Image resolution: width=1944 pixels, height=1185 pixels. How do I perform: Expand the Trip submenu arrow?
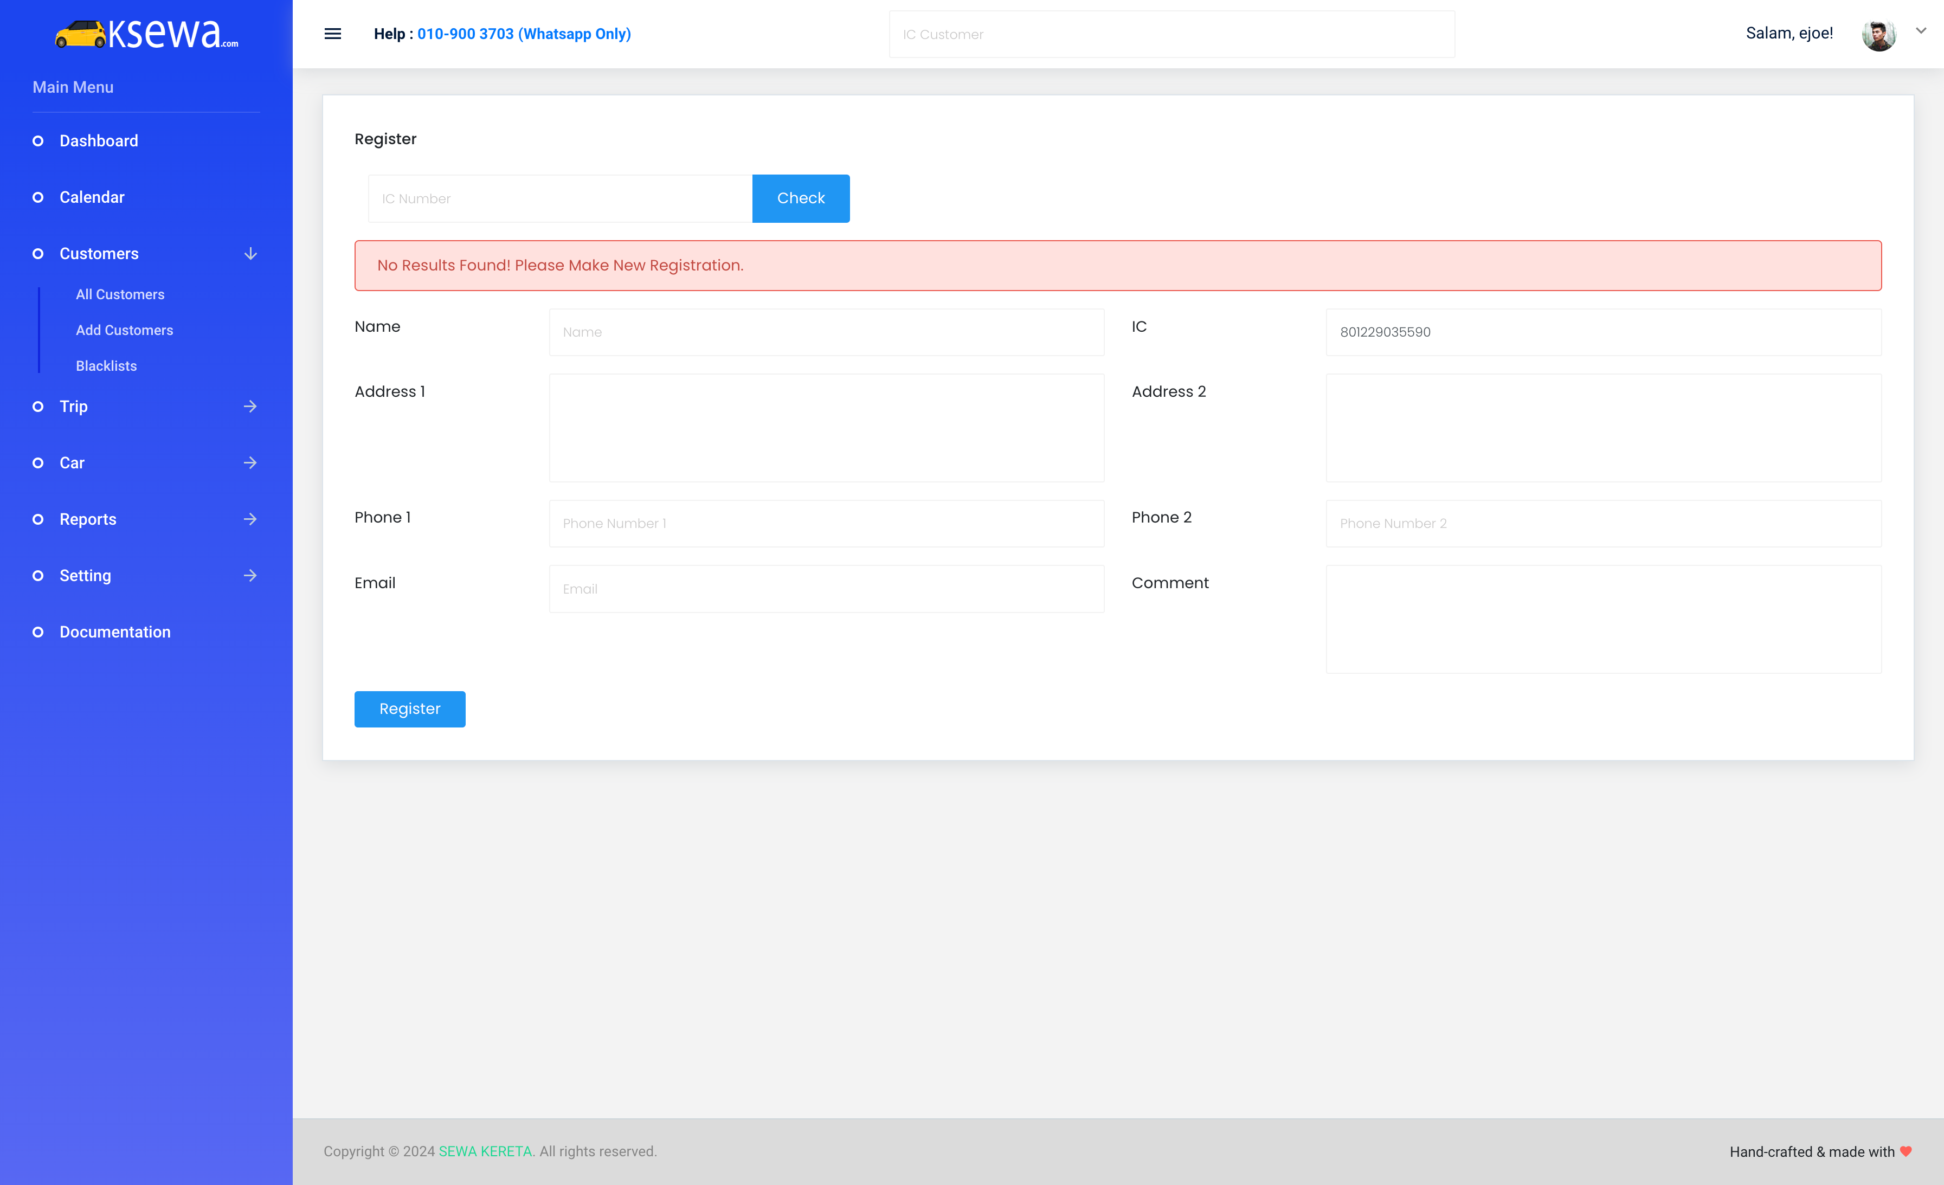click(x=250, y=407)
